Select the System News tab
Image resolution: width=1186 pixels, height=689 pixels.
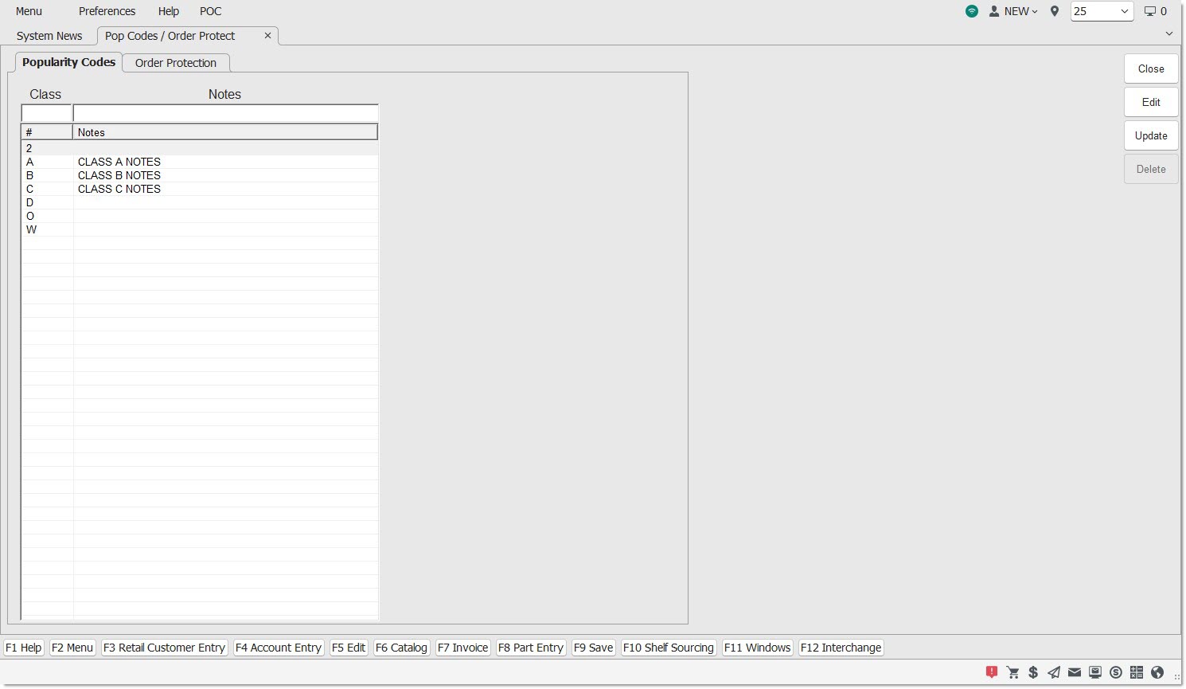pyautogui.click(x=49, y=36)
